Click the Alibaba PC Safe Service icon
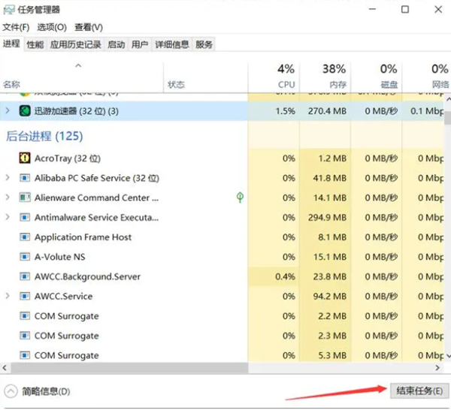Image resolution: width=451 pixels, height=410 pixels. [x=25, y=178]
